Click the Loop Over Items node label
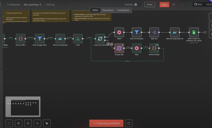This screenshot has height=128, width=212. pos(100,45)
